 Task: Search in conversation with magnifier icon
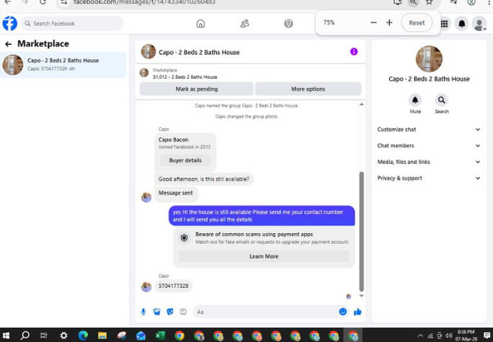tap(441, 100)
